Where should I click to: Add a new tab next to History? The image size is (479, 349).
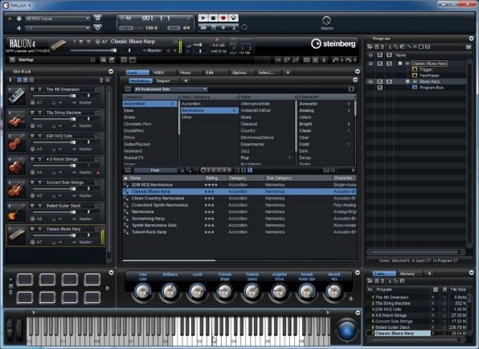[429, 274]
